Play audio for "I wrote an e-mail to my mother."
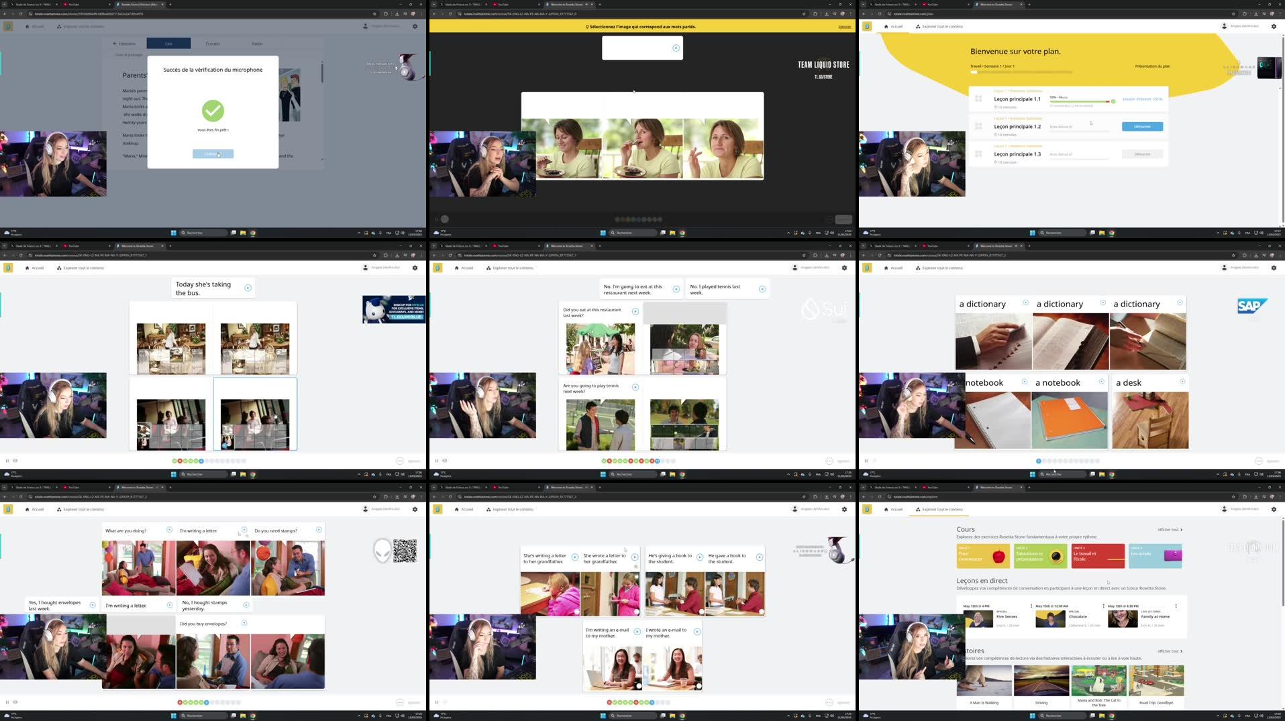Image resolution: width=1285 pixels, height=721 pixels. coord(697,632)
